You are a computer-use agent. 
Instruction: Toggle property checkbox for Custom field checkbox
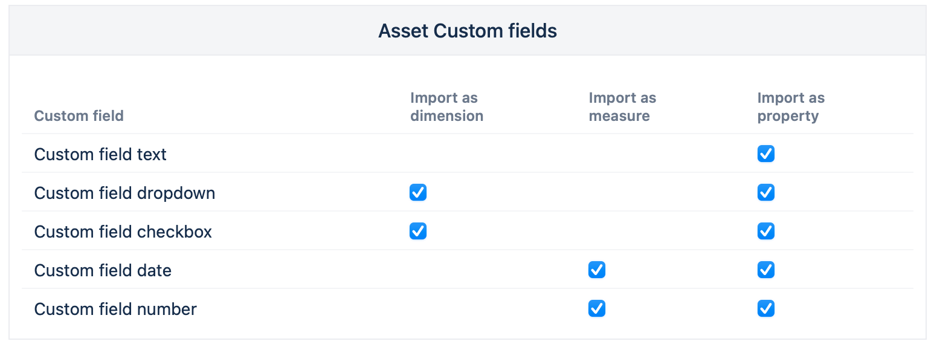tap(765, 232)
